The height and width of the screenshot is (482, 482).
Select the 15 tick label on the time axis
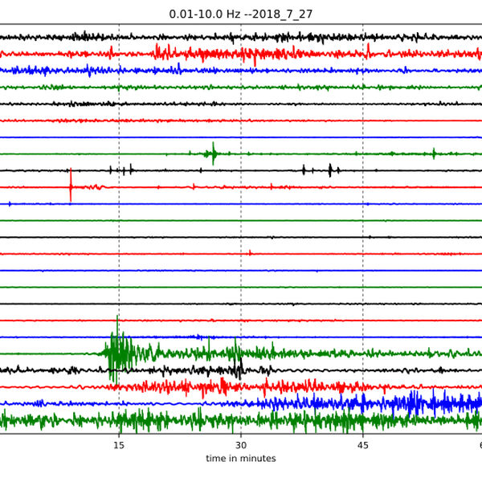[x=119, y=445]
